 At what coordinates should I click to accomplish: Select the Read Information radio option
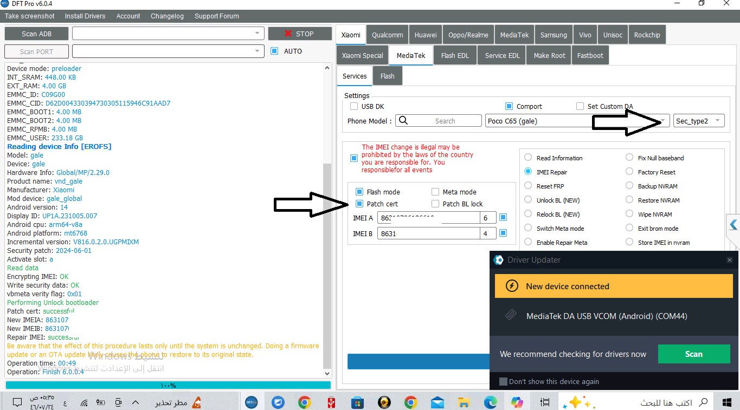[528, 158]
